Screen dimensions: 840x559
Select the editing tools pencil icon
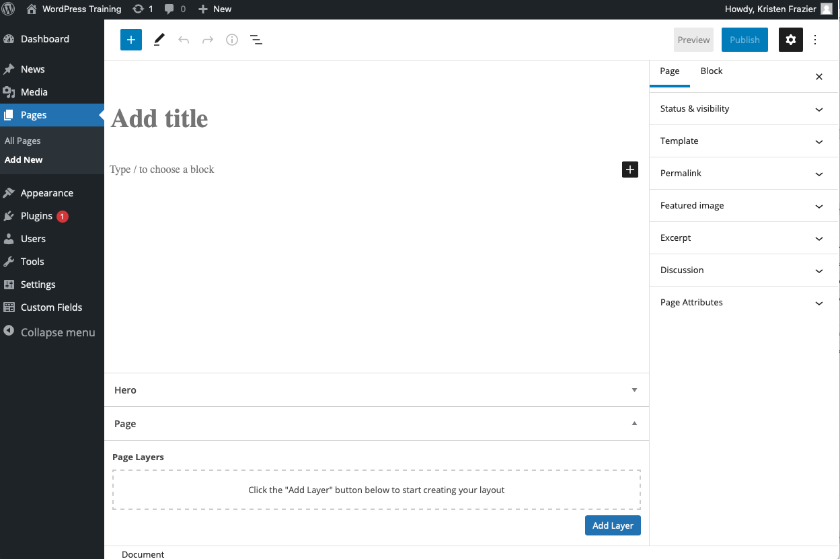[159, 40]
